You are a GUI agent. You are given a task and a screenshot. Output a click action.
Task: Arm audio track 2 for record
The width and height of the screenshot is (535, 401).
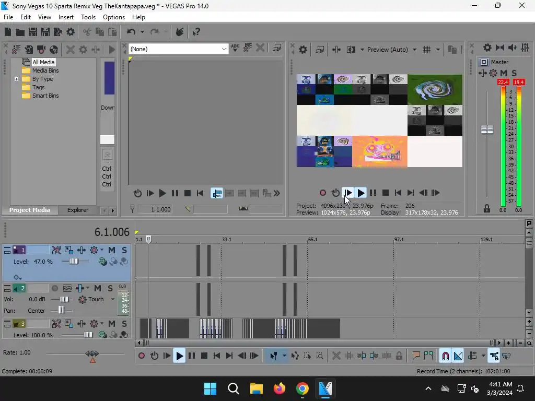(54, 288)
